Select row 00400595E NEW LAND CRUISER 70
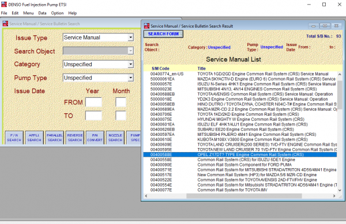This screenshot has height=224, width=346. click(x=240, y=150)
